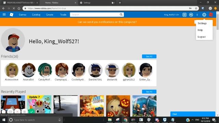Click the blue extension icon in toolbar
This screenshot has height=123, width=219.
click(203, 8)
